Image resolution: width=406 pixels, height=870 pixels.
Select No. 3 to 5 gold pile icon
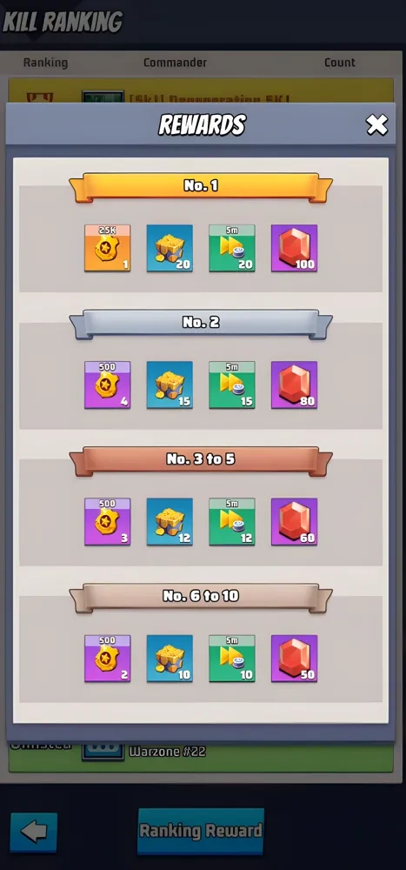tap(170, 521)
